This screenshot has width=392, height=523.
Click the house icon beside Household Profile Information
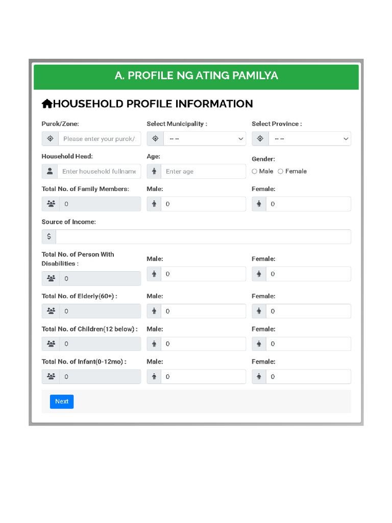47,104
